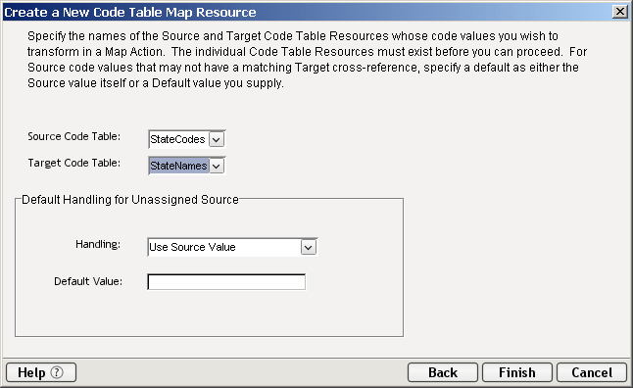633x388 pixels.
Task: Close the Code Table Map dialog
Action: (619, 12)
